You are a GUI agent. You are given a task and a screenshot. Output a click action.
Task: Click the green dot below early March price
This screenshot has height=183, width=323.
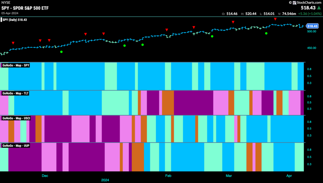212,36
